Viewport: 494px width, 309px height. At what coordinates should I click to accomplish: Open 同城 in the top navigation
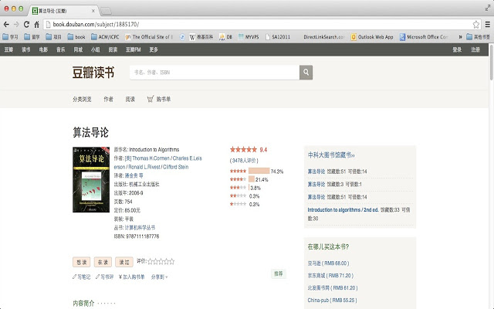click(78, 49)
